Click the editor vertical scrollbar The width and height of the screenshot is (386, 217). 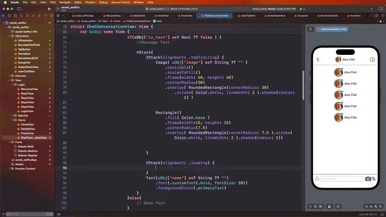303,86
